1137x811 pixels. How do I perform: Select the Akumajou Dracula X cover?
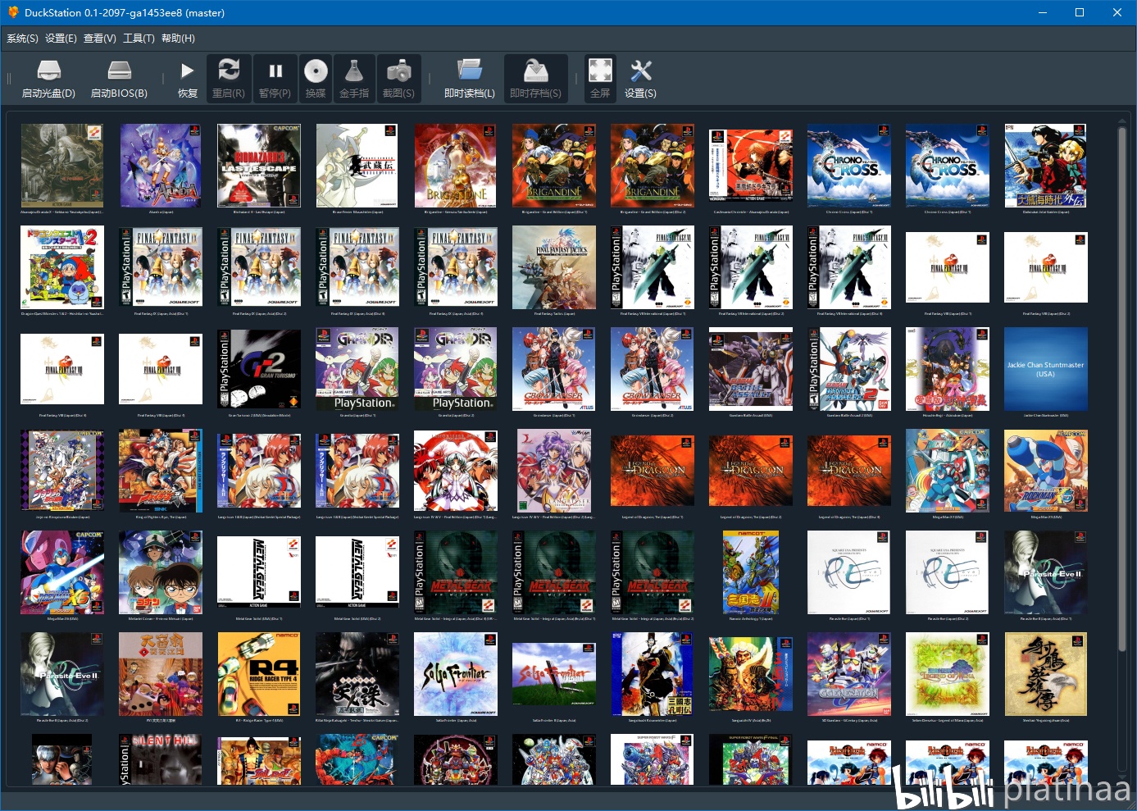[x=62, y=166]
